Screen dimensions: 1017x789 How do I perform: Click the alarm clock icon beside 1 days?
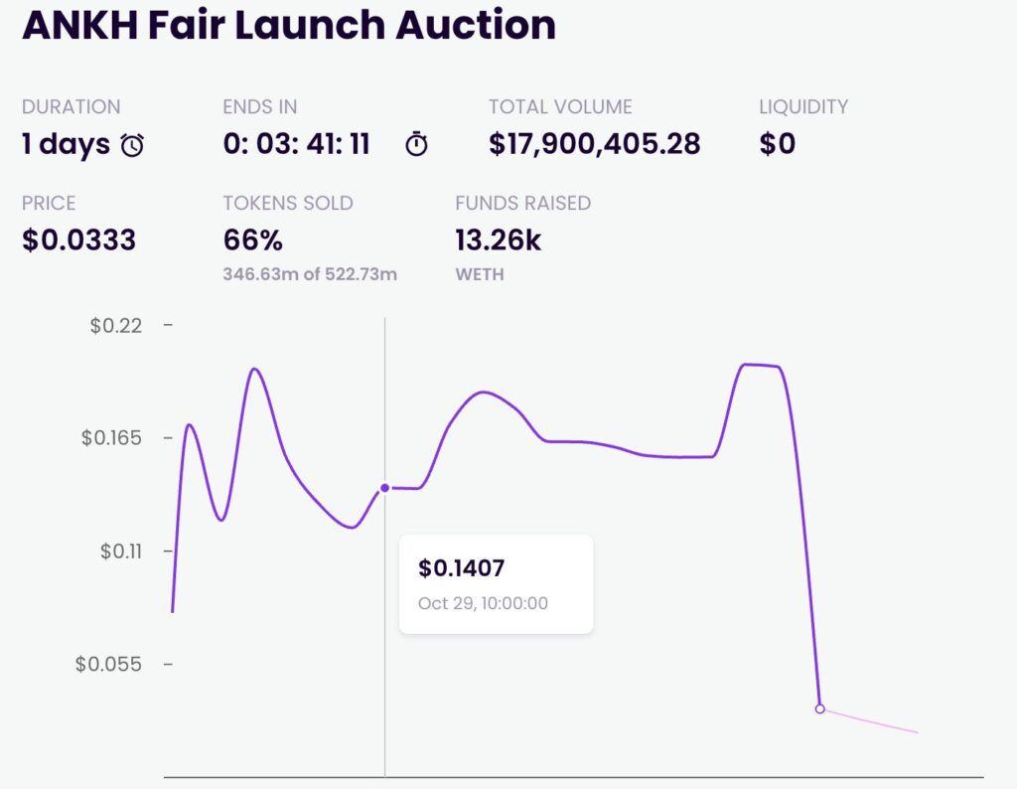132,145
